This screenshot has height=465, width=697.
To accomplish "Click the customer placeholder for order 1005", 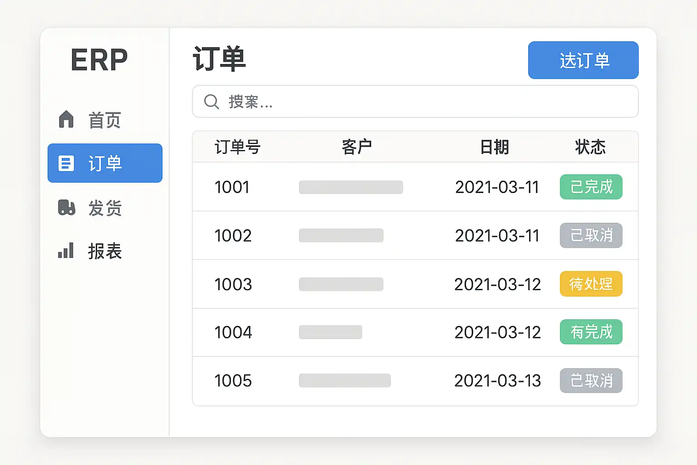I will coord(345,381).
